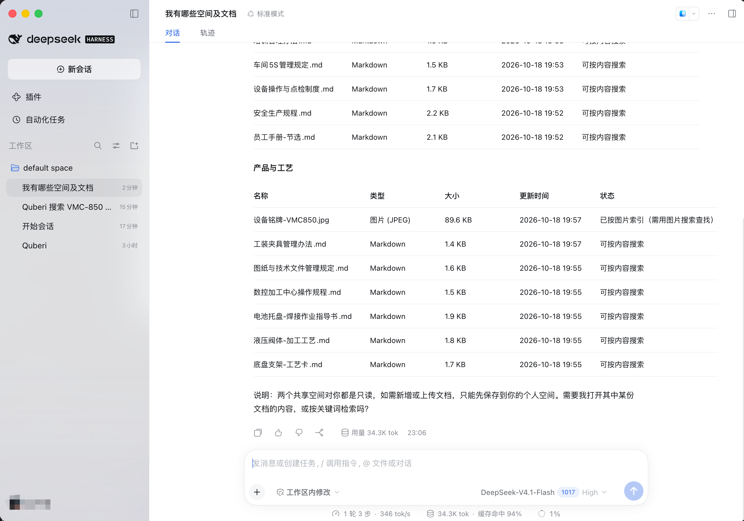Search within the 工作区 workspace

tap(98, 146)
